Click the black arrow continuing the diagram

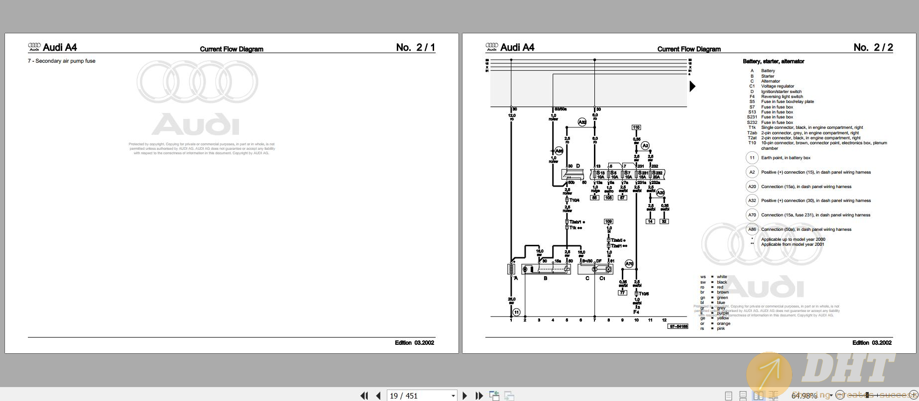(x=692, y=87)
